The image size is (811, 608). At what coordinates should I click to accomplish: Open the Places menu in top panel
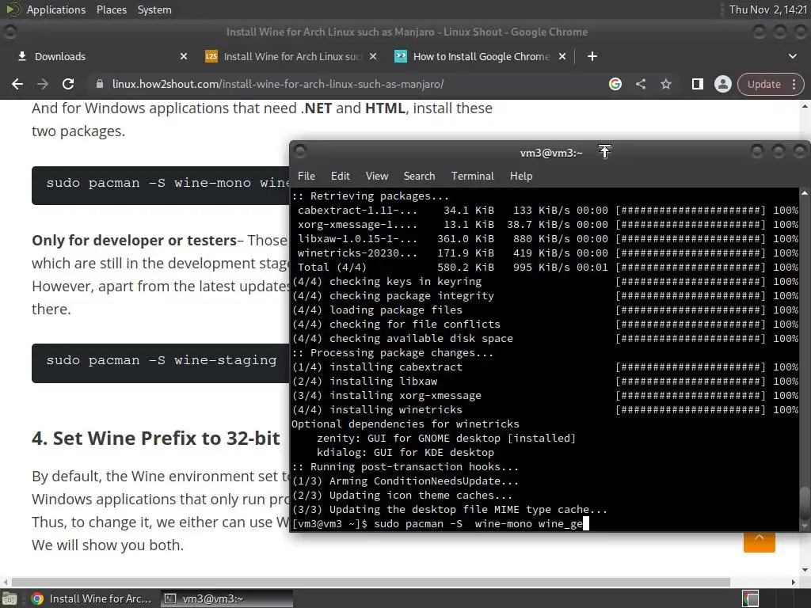pos(111,9)
